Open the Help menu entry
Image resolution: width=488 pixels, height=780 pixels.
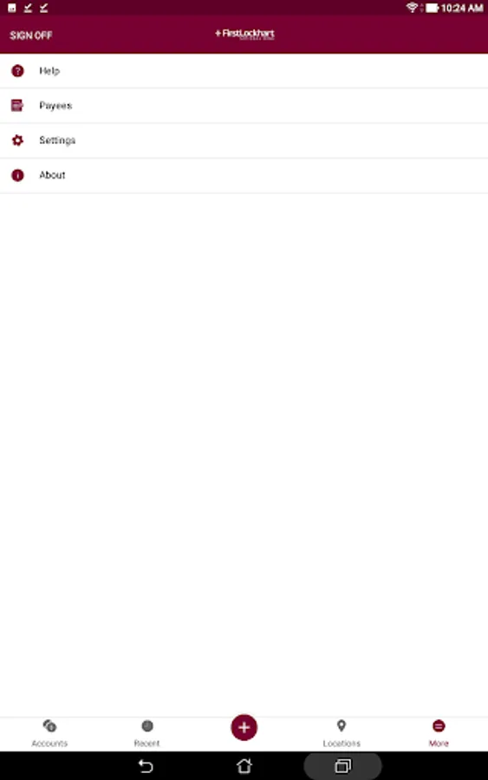pyautogui.click(x=244, y=71)
